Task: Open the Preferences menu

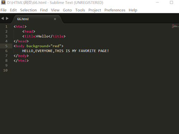Action: click(x=115, y=10)
